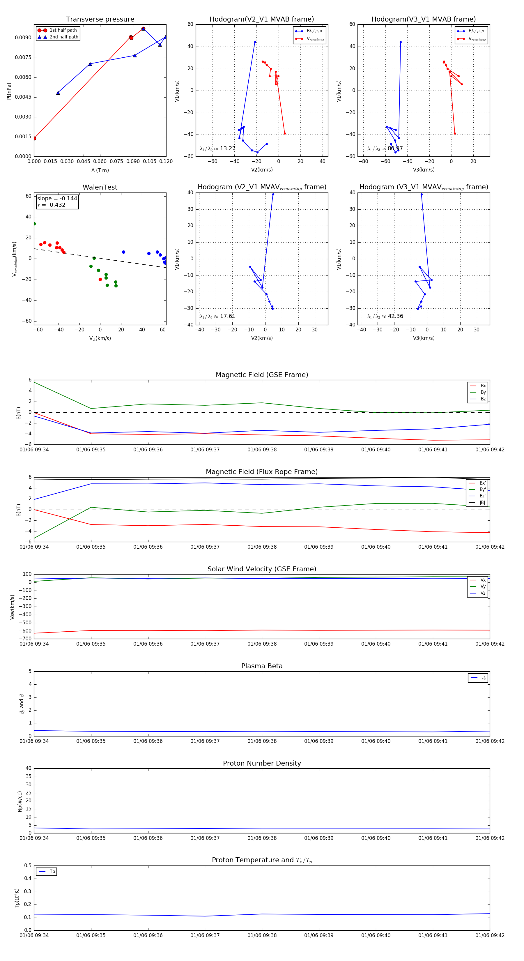Click the "Hodogram(V2_V1 MVAB frame)" title
This screenshot has height=961, width=524.
(262, 20)
